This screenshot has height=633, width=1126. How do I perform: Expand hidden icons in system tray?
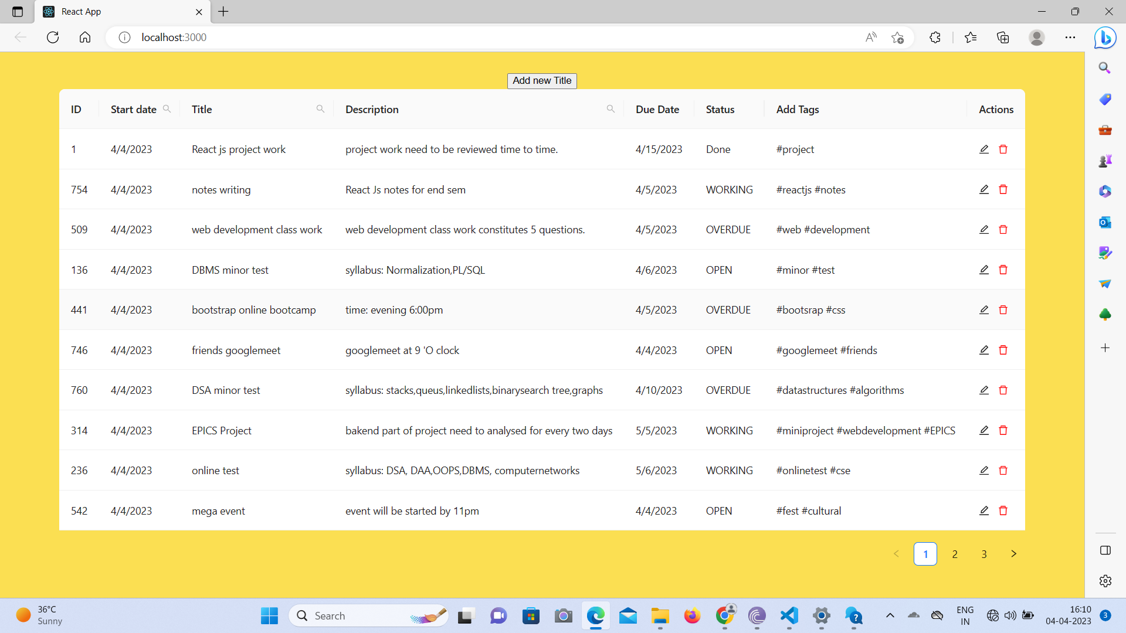pyautogui.click(x=890, y=615)
